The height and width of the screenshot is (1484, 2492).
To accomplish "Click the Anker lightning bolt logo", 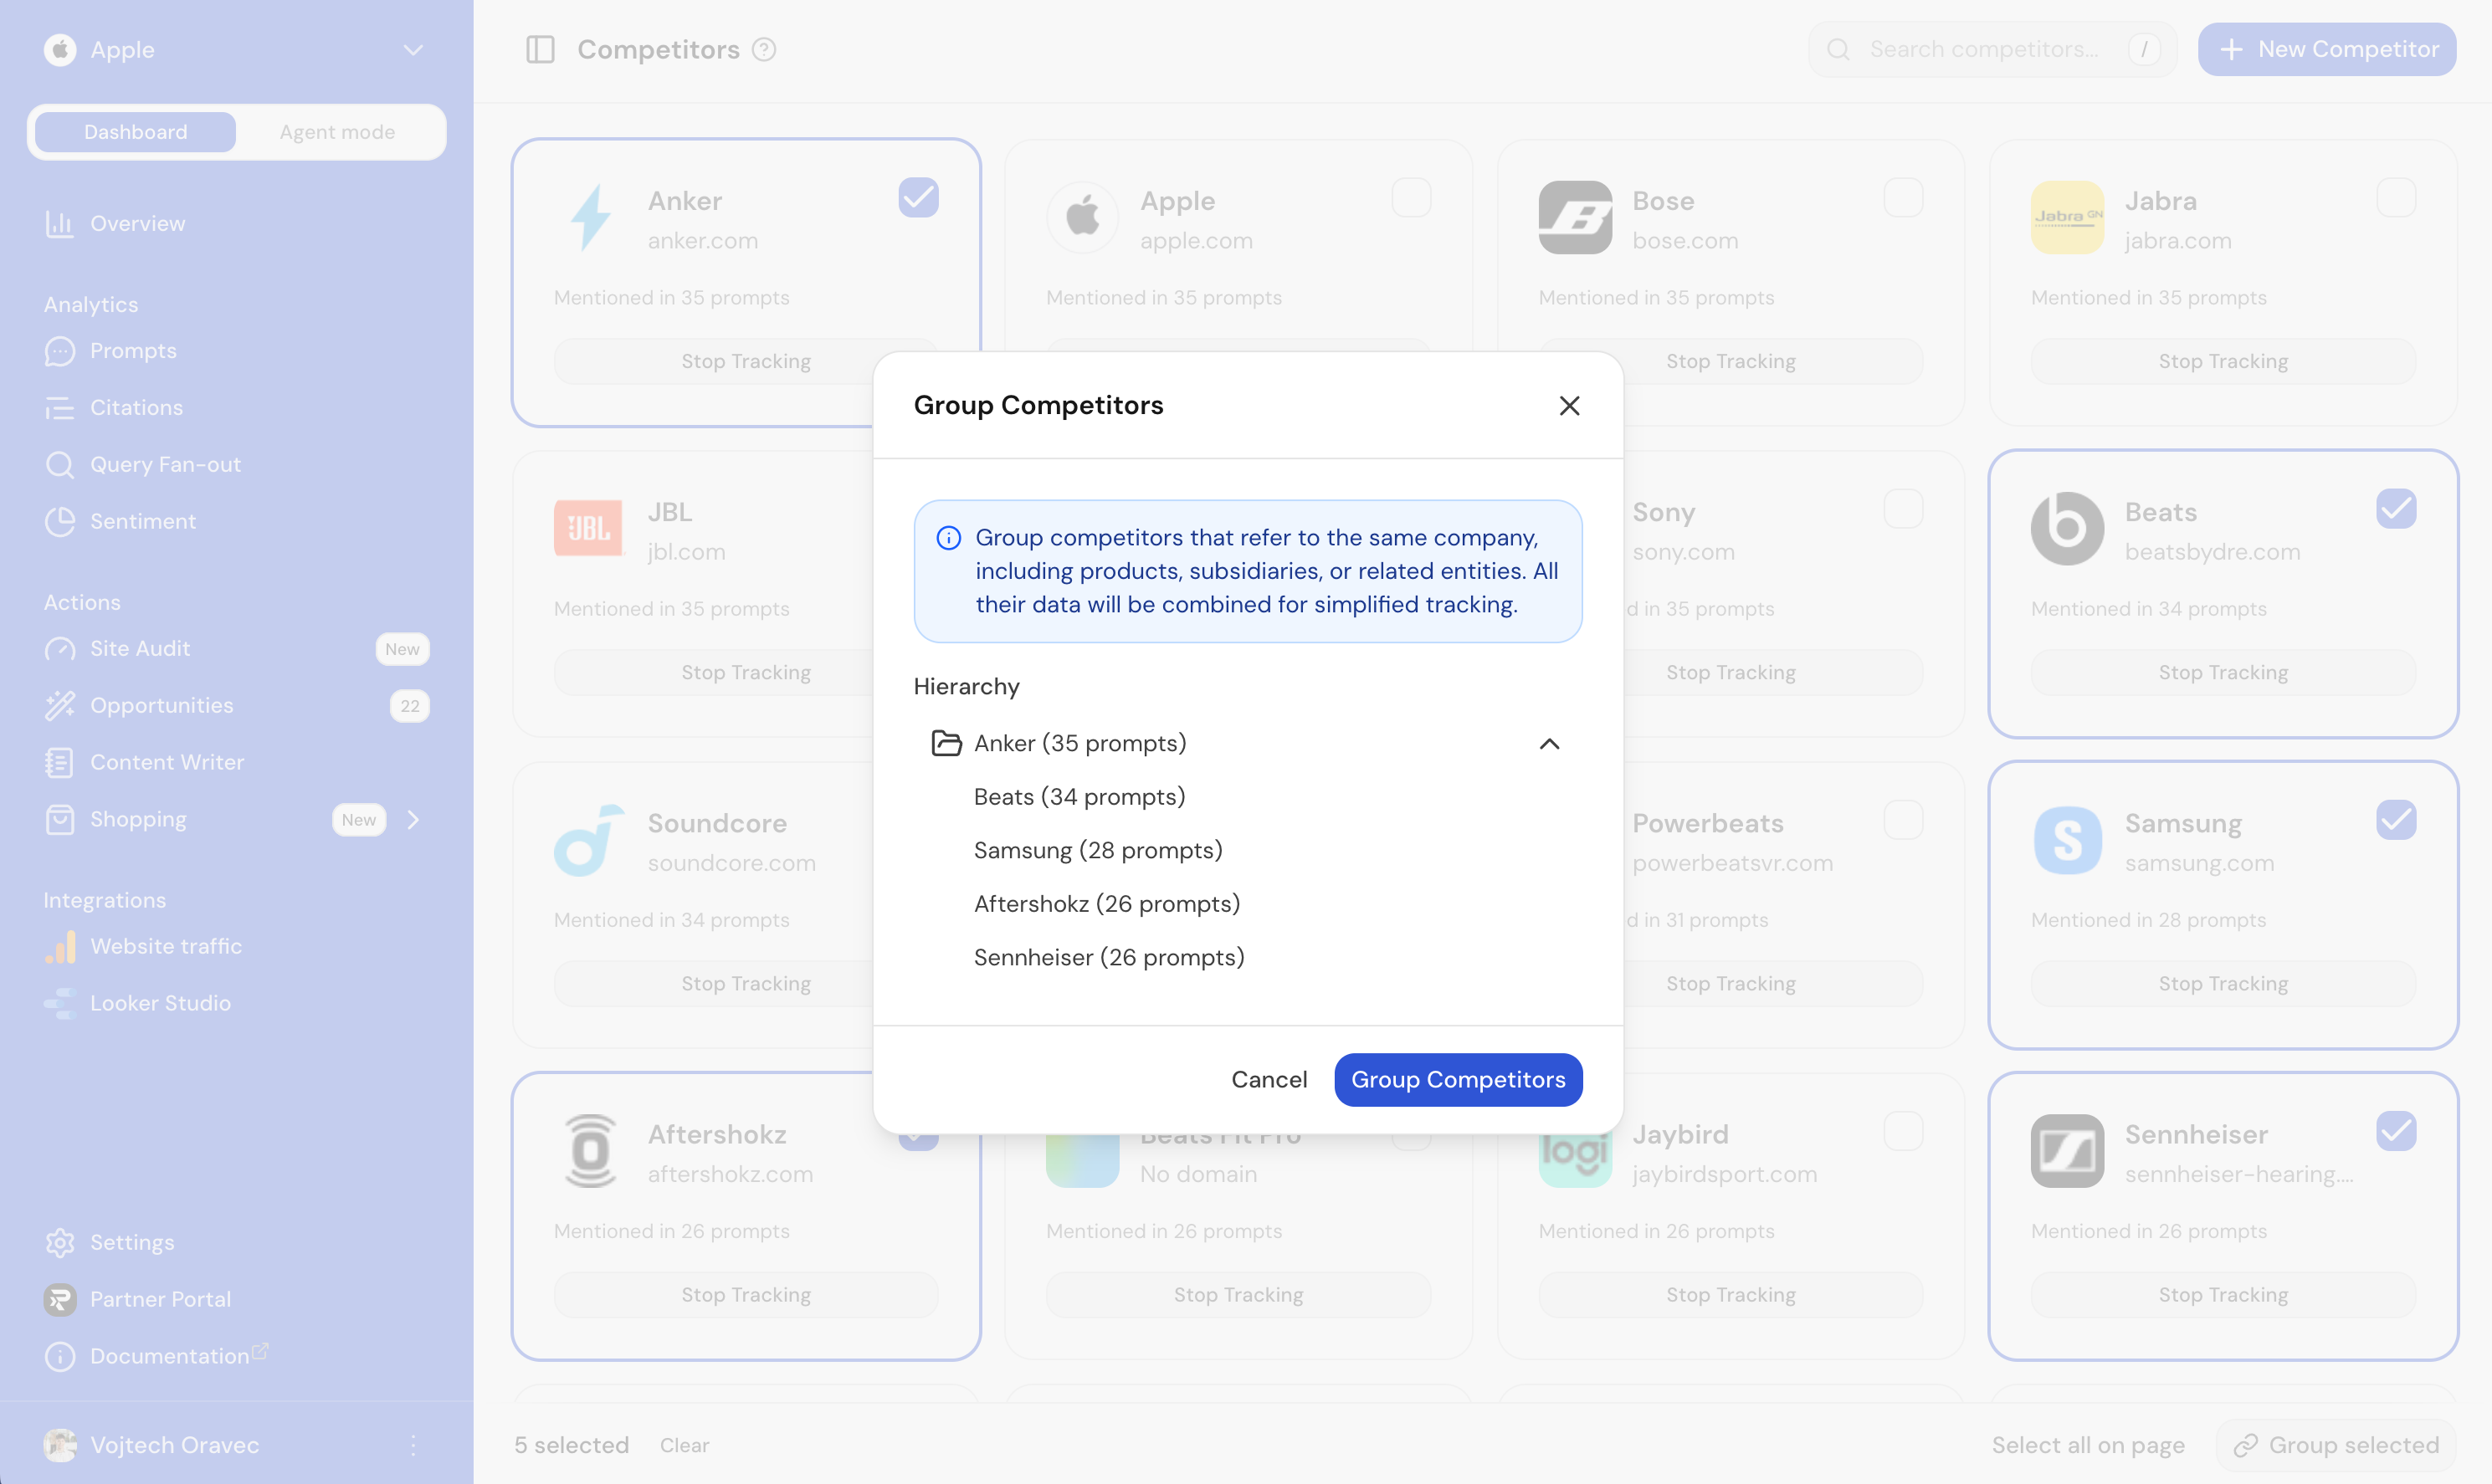I will [590, 217].
